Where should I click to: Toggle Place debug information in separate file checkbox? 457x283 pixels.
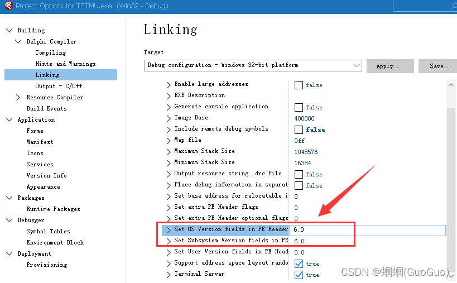[299, 185]
